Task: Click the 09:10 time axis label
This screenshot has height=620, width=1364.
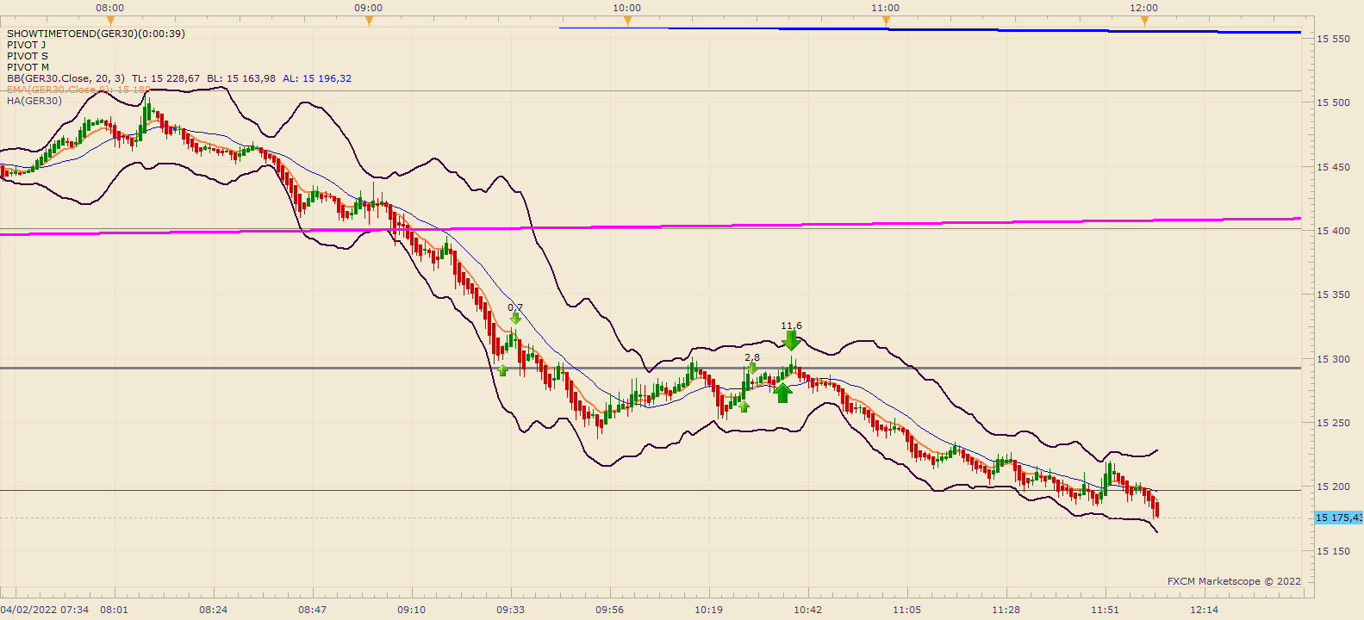Action: 412,610
